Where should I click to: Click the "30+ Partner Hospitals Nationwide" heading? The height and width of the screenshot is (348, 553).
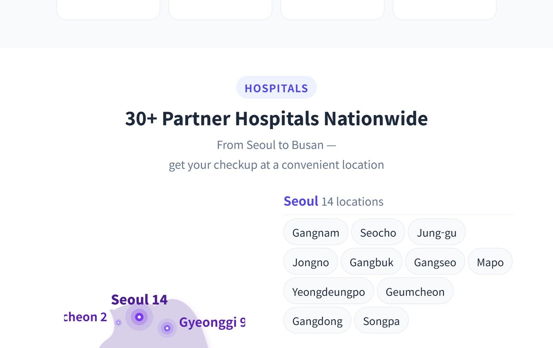(x=276, y=118)
